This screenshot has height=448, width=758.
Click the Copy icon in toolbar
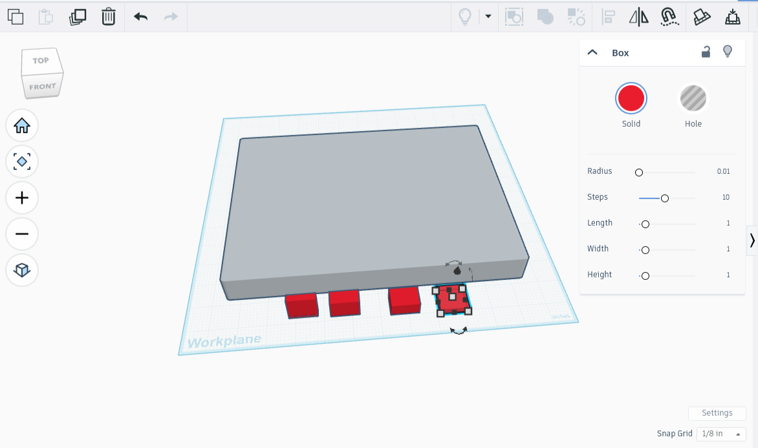pos(16,17)
